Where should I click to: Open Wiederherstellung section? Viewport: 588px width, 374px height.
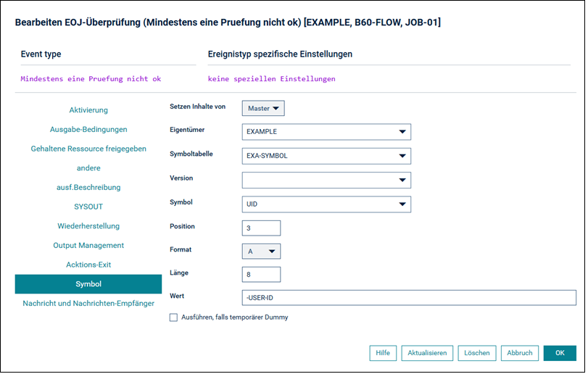[x=88, y=226]
